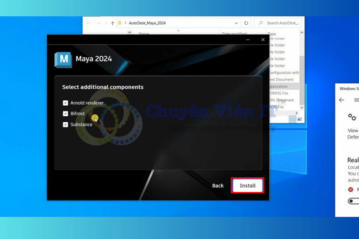Expand the address bar history dropdown
The width and height of the screenshot is (359, 239).
pyautogui.click(x=236, y=23)
